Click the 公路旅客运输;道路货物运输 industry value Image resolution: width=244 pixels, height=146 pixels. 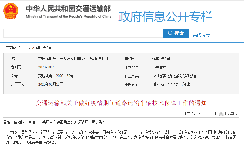pyautogui.click(x=174, y=76)
